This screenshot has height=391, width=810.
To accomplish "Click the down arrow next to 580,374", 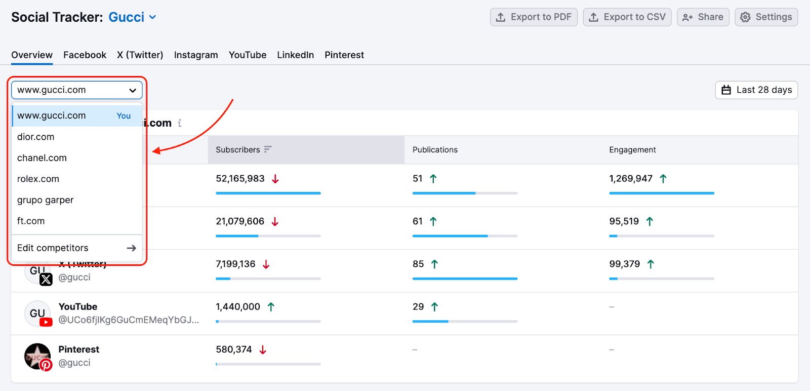I will pyautogui.click(x=263, y=349).
